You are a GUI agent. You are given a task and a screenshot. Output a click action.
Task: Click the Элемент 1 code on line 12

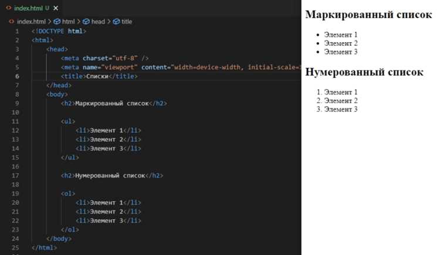[x=109, y=131]
